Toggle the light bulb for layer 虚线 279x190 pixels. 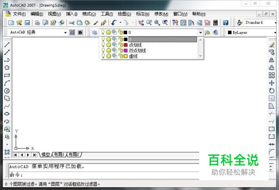[103, 56]
